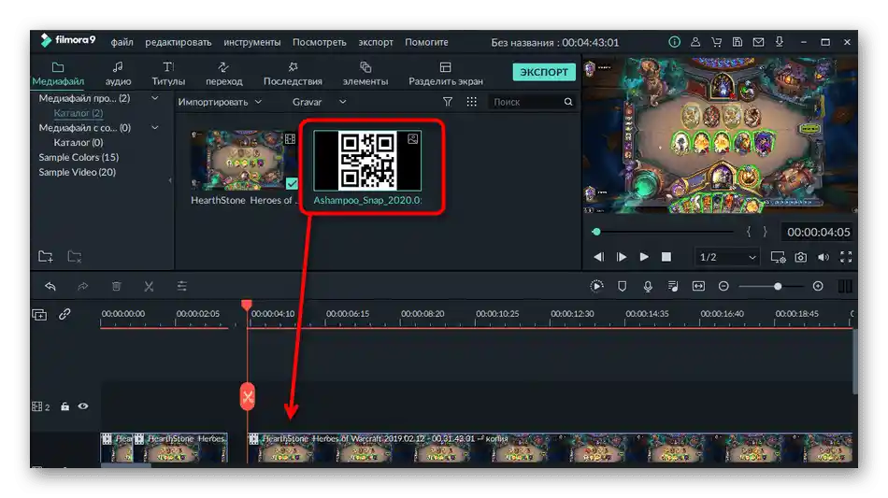
Task: Zoom in timeline with plus icon
Action: click(818, 286)
